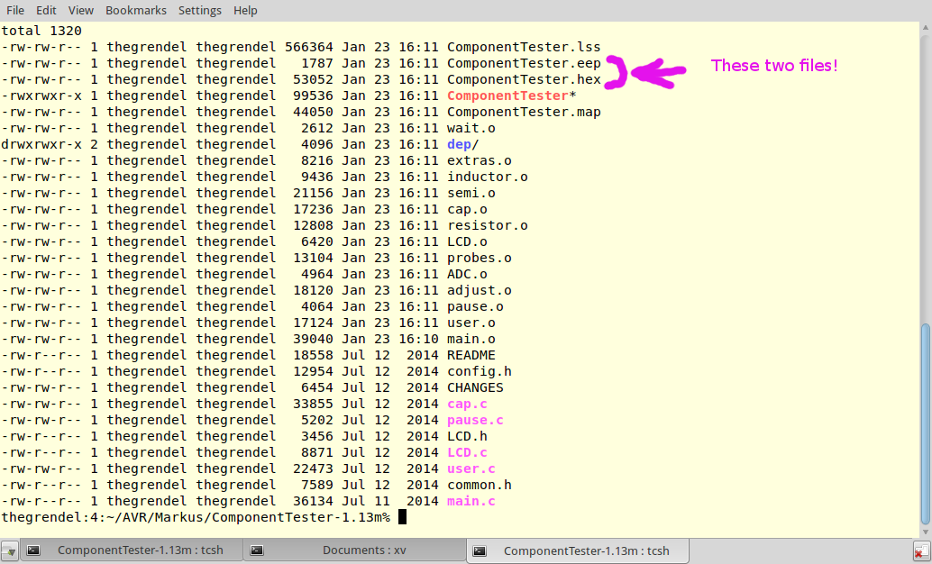Image resolution: width=932 pixels, height=564 pixels.
Task: Open the File menu
Action: point(14,10)
